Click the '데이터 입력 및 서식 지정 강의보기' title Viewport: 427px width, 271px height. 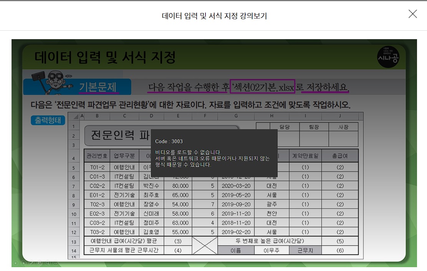[214, 16]
